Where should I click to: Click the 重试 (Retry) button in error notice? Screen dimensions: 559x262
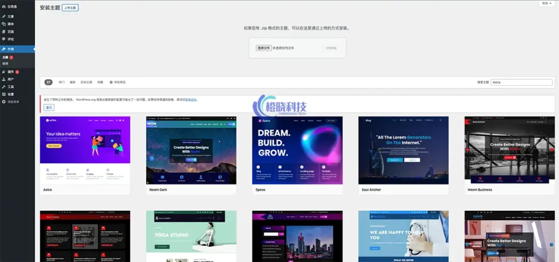49,108
